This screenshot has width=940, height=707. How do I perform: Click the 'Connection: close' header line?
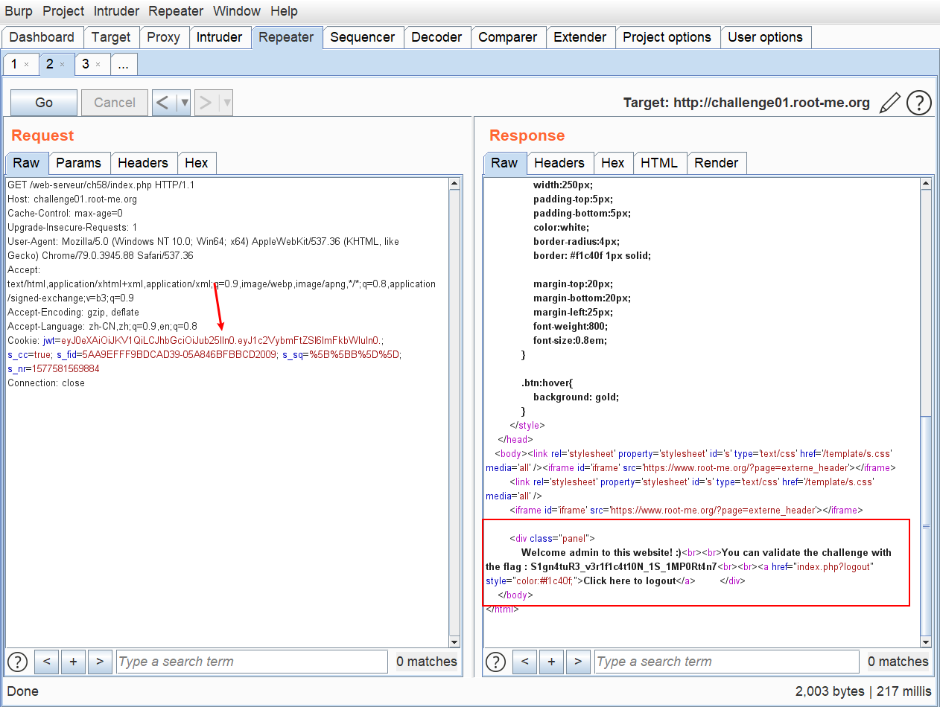point(46,383)
